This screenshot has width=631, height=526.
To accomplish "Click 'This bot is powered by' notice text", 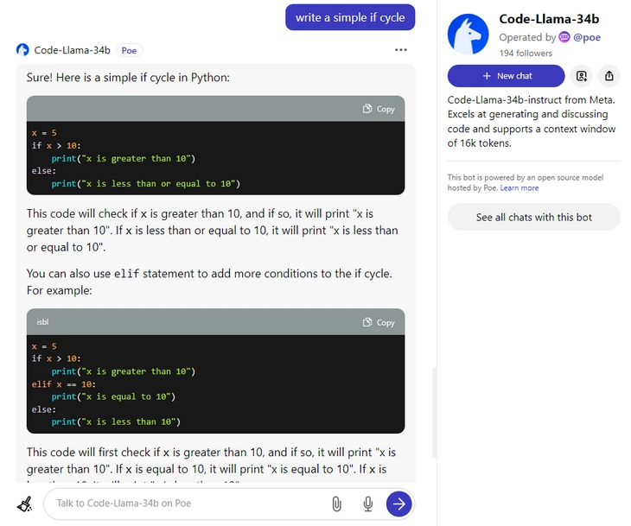I will pyautogui.click(x=526, y=182).
